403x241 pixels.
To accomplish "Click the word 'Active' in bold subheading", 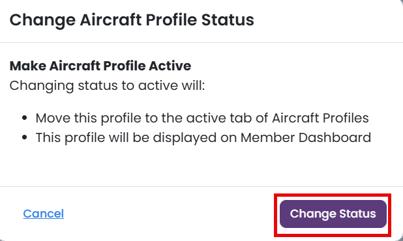I will [x=170, y=66].
